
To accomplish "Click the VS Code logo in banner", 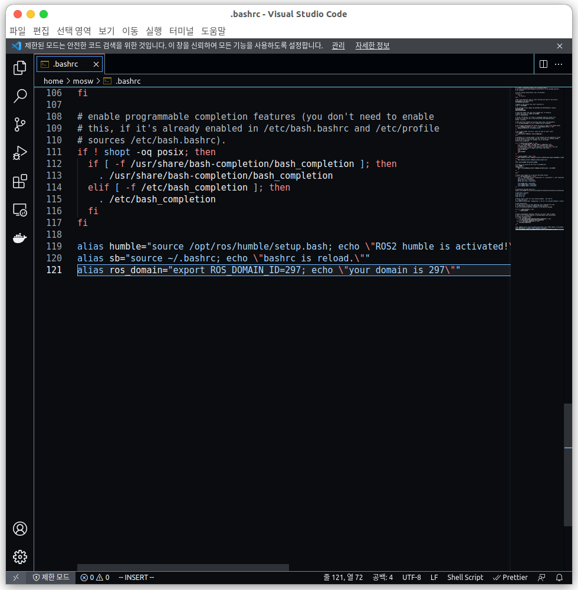I will (17, 46).
